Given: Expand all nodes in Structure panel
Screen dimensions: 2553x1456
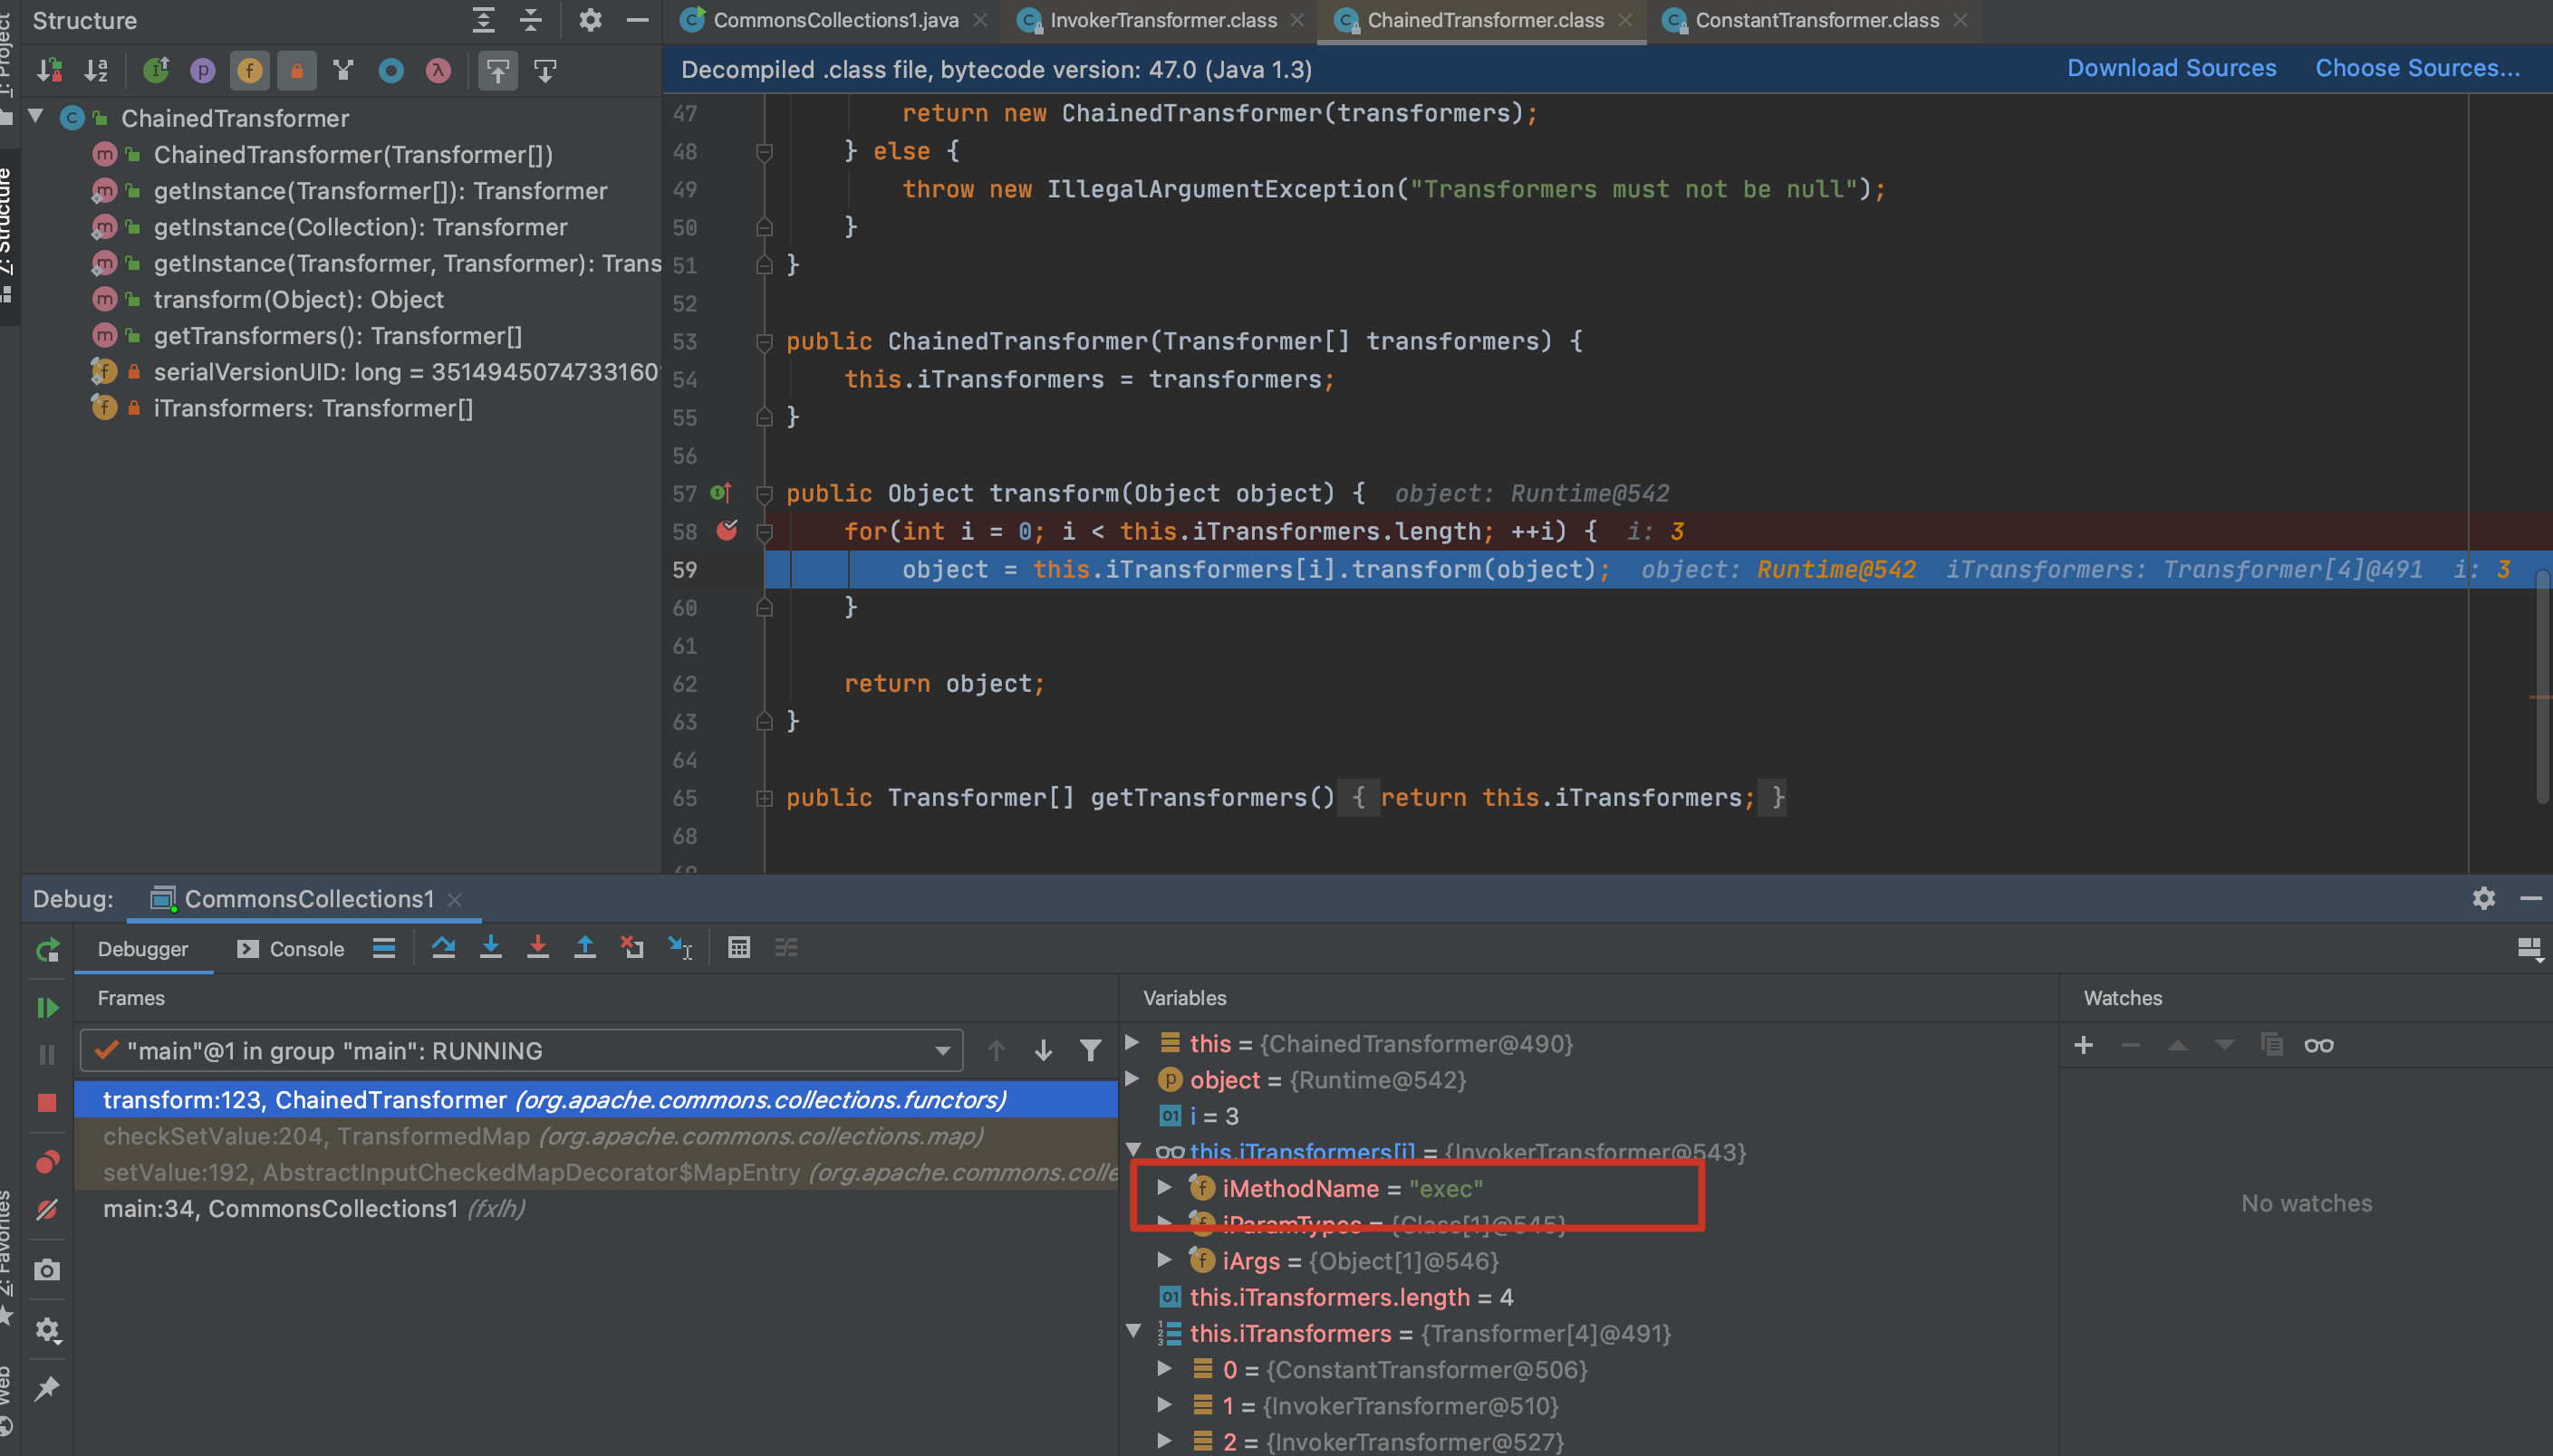Looking at the screenshot, I should coord(483,20).
